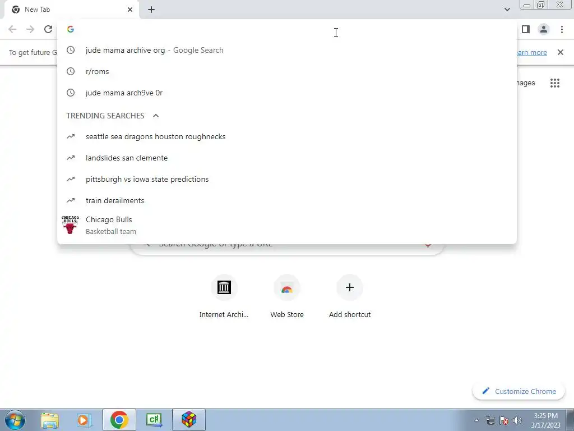The width and height of the screenshot is (574, 431).
Task: Open Customize Chrome
Action: point(519,391)
